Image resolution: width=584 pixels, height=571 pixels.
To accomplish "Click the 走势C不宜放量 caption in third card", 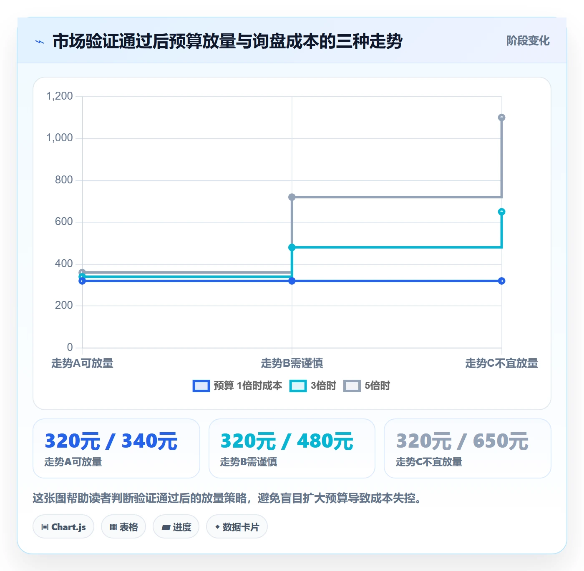I will [429, 462].
